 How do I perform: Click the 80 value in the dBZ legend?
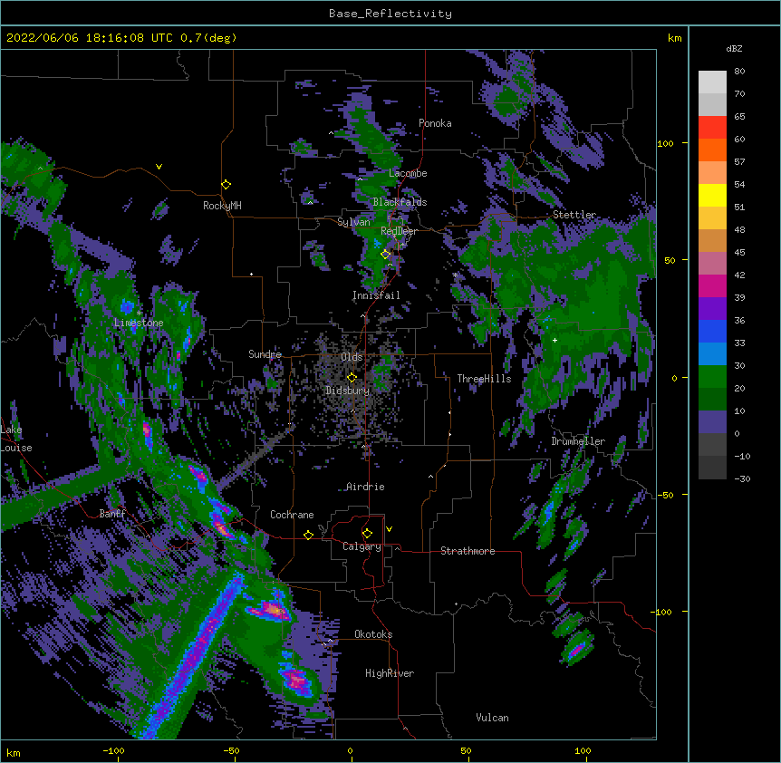[739, 72]
